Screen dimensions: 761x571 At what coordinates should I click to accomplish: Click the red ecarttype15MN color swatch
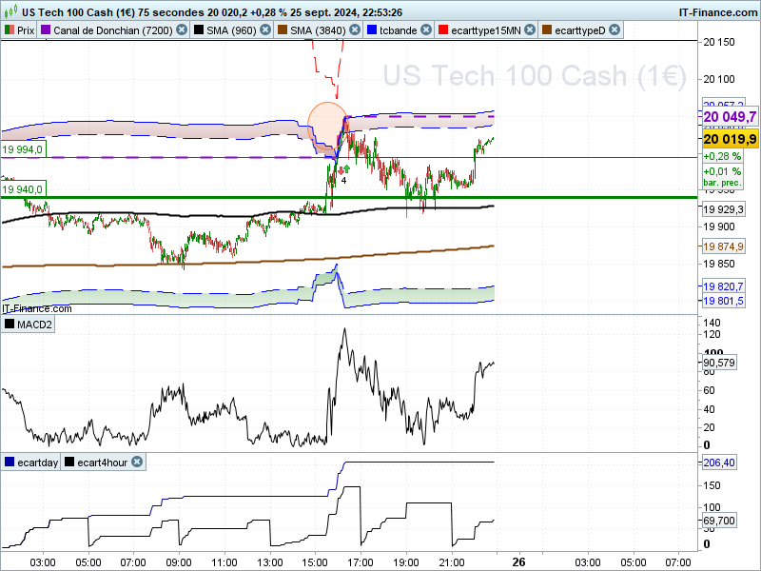click(x=442, y=30)
